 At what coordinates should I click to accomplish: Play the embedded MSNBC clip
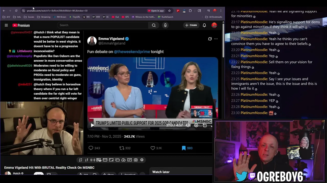(92, 125)
